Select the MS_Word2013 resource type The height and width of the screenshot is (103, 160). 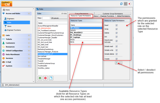[86, 32]
